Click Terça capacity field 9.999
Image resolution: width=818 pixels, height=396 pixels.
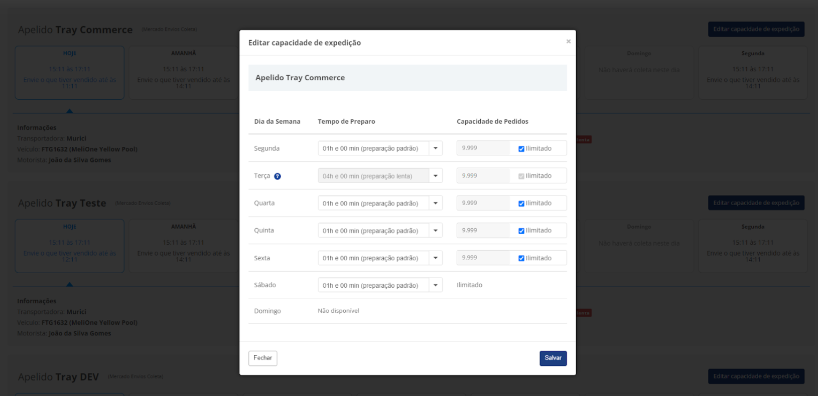[x=483, y=175]
